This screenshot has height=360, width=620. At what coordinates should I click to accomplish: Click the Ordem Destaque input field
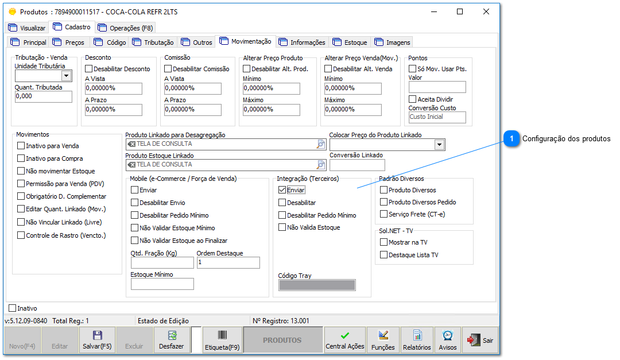pyautogui.click(x=228, y=262)
